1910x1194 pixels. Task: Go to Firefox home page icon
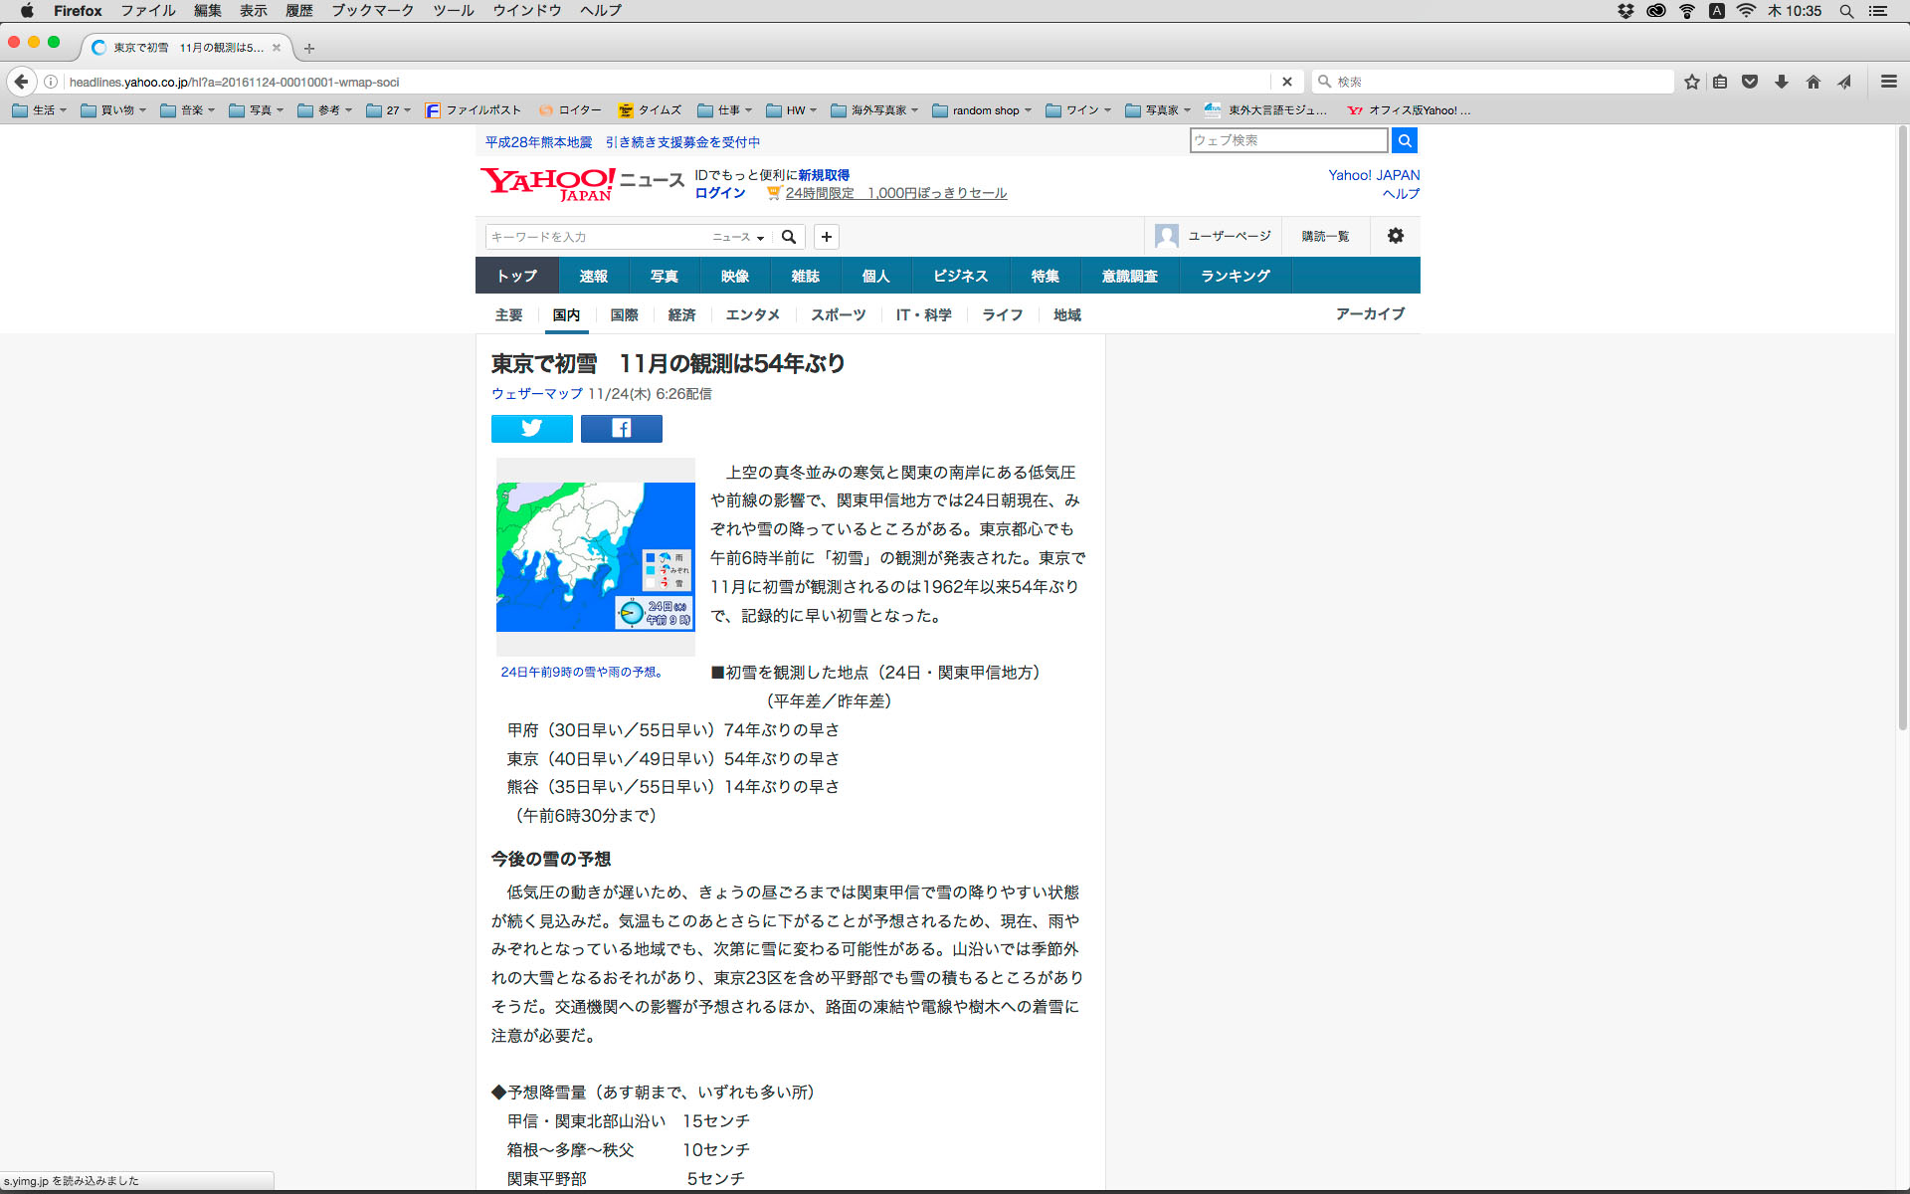click(x=1813, y=82)
